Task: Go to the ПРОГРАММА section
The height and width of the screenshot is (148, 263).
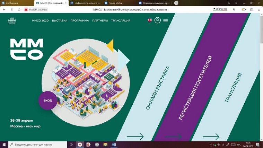Action: (x=80, y=20)
